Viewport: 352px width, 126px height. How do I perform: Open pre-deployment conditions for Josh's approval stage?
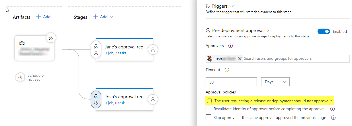[x=96, y=99]
